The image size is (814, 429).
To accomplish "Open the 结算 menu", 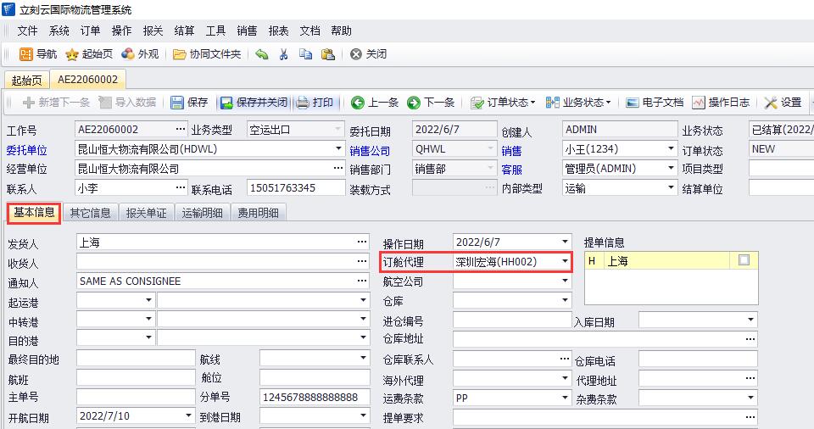I will tap(184, 31).
